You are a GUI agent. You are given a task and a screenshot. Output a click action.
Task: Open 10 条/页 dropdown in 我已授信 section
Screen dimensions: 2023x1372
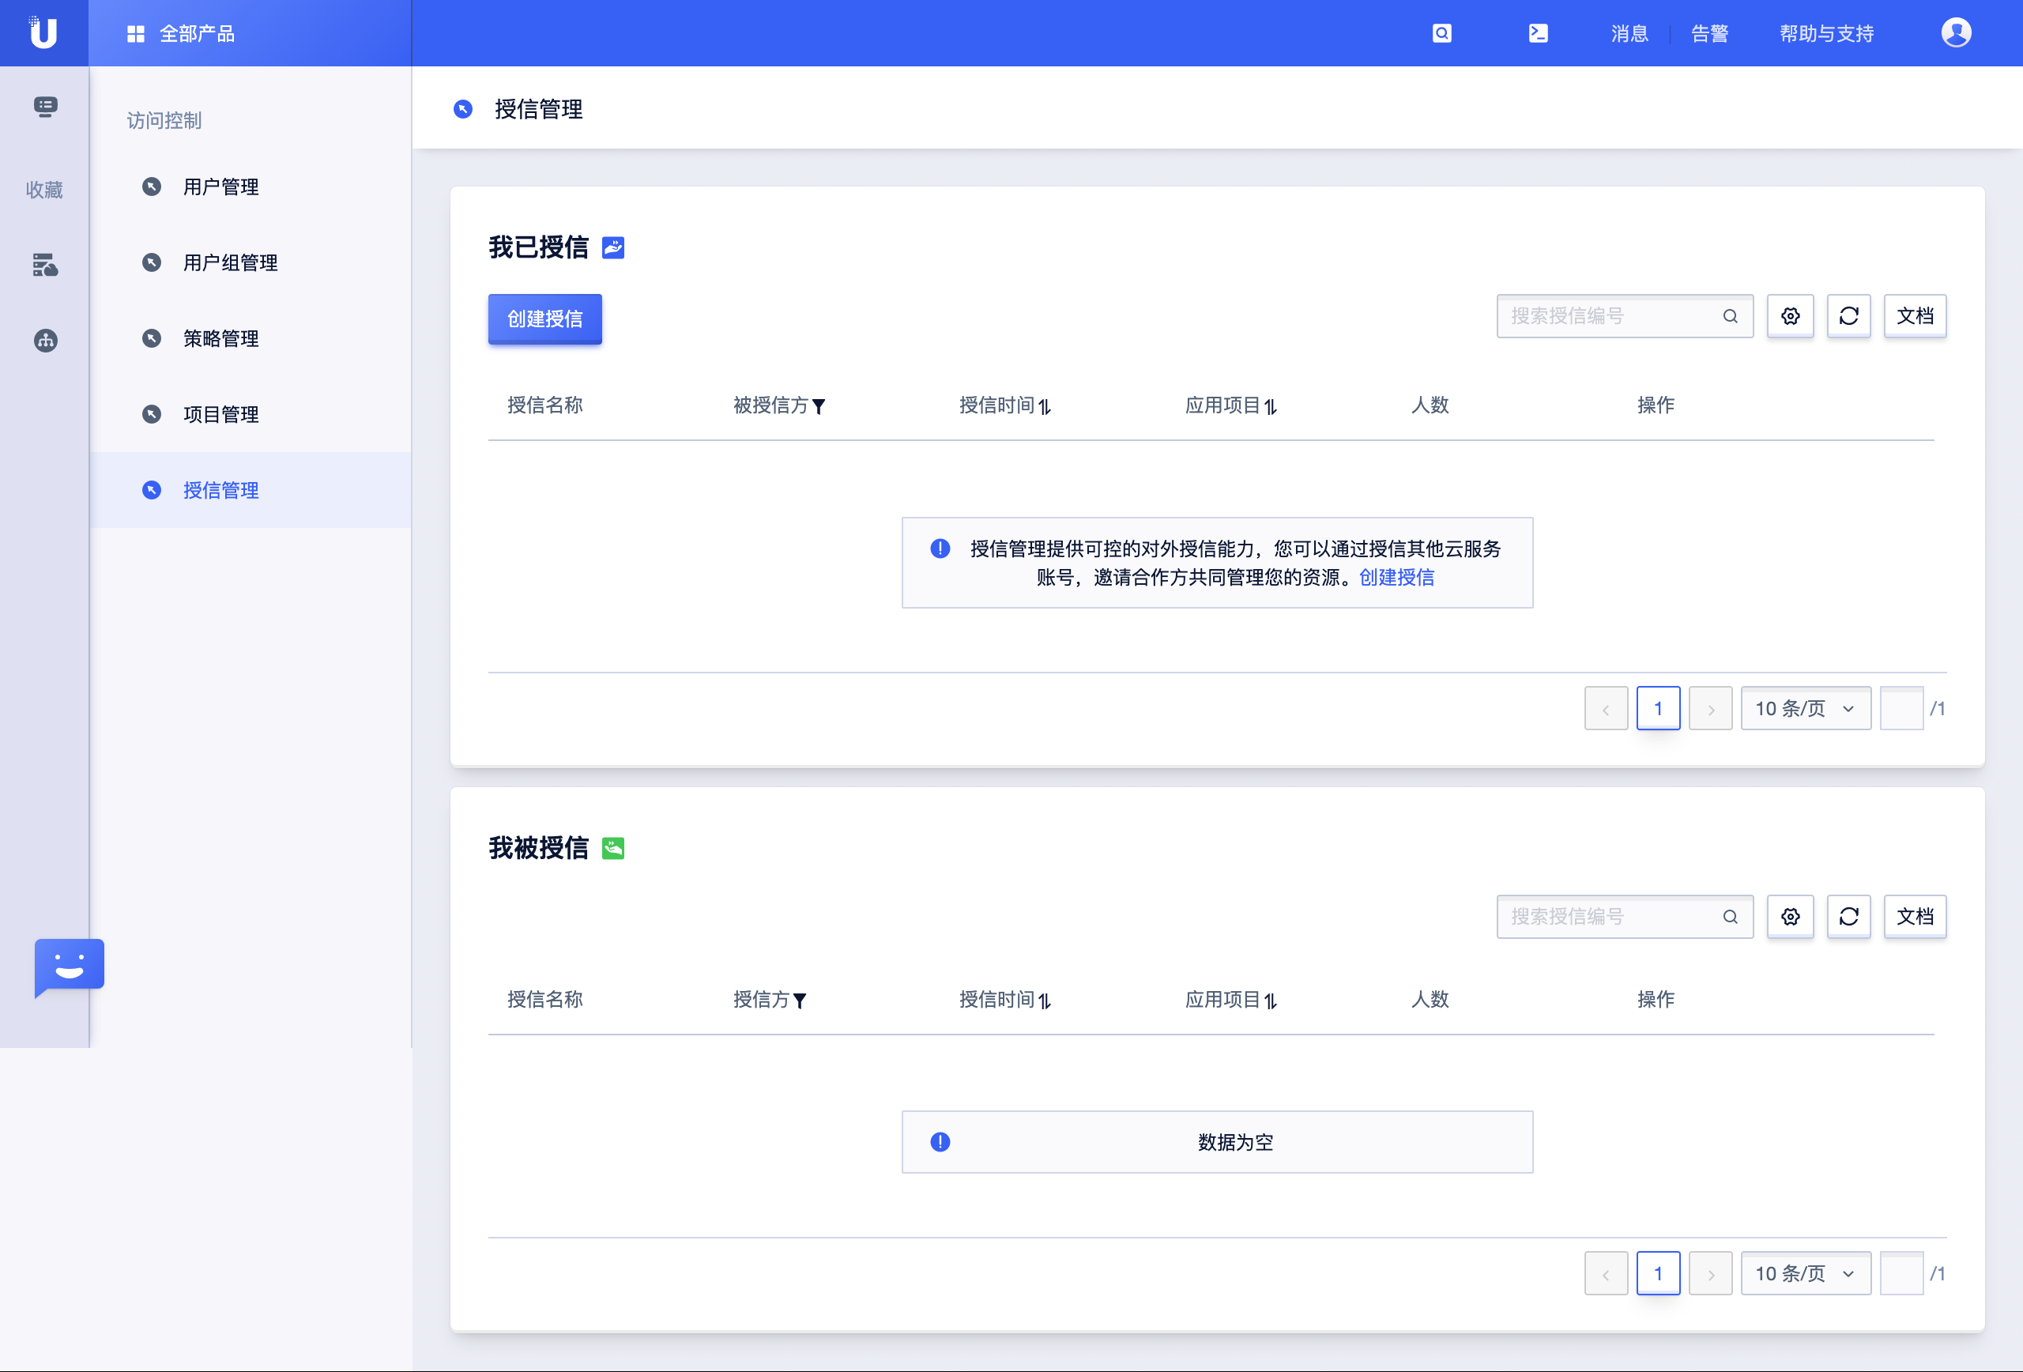[1806, 709]
